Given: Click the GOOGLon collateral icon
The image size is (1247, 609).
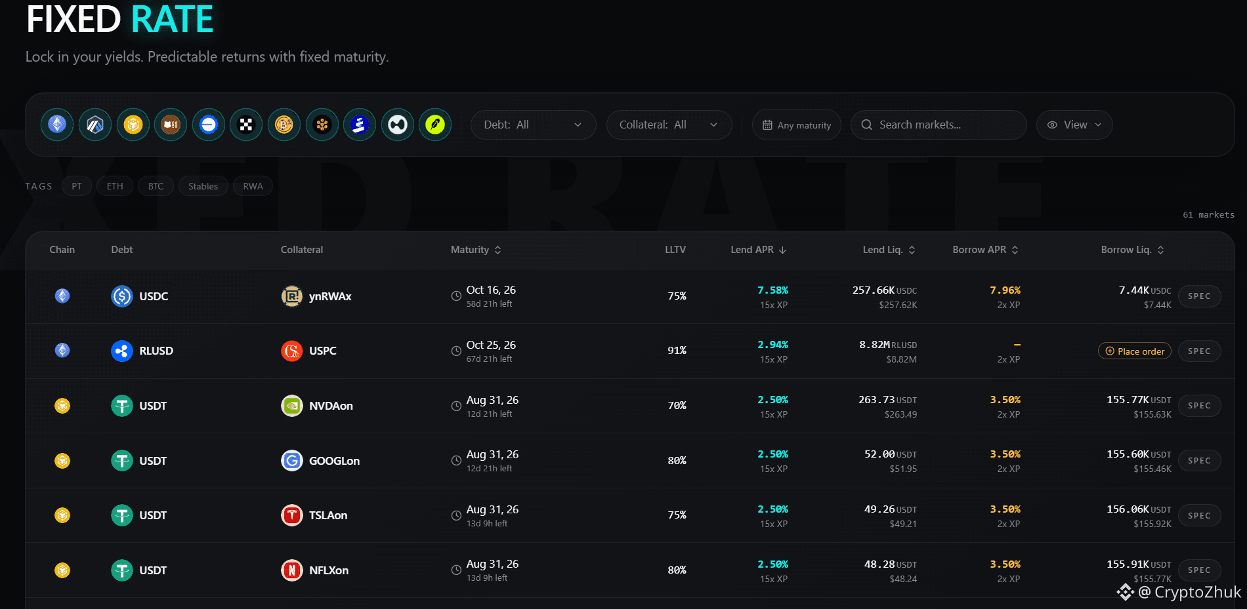Looking at the screenshot, I should tap(291, 461).
